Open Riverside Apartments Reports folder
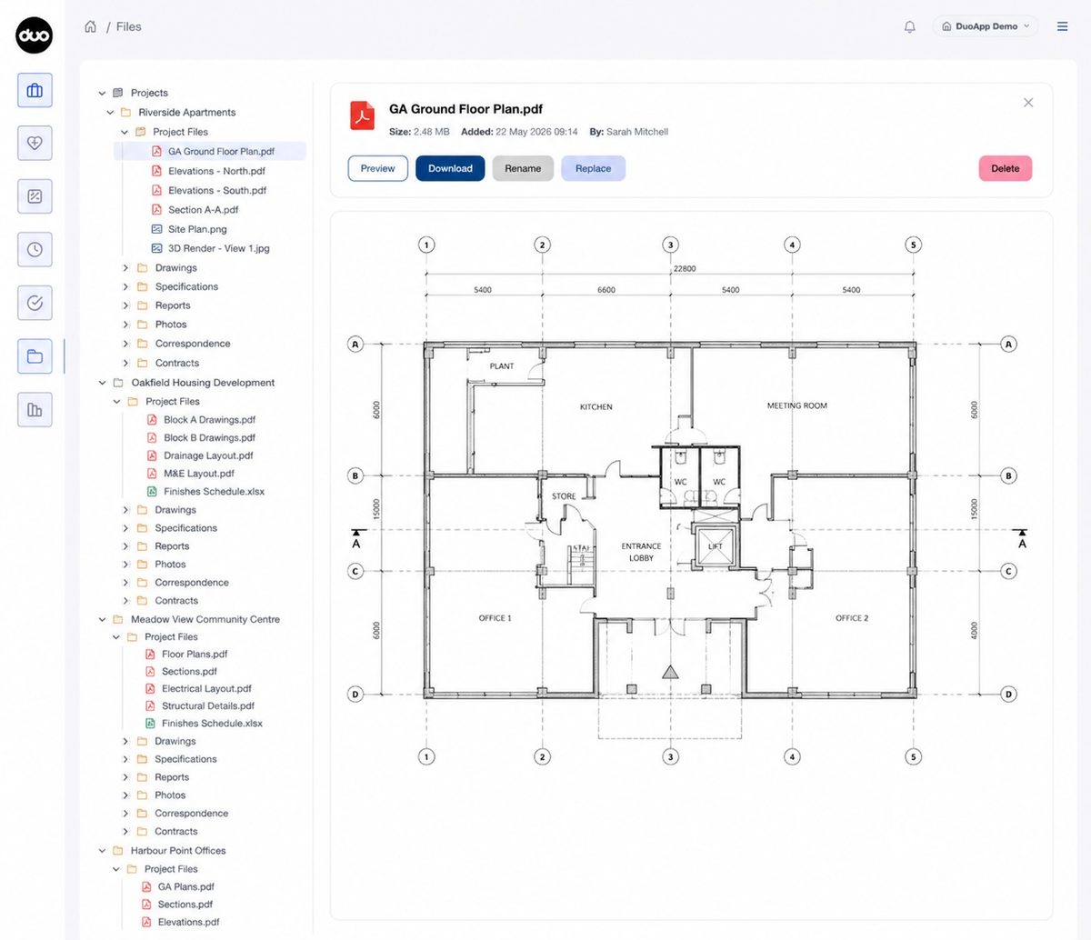This screenshot has height=940, width=1091. point(173,305)
